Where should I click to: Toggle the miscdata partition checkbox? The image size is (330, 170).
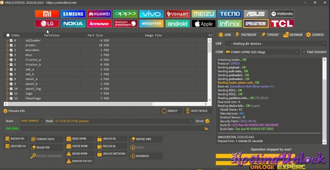click(11, 50)
